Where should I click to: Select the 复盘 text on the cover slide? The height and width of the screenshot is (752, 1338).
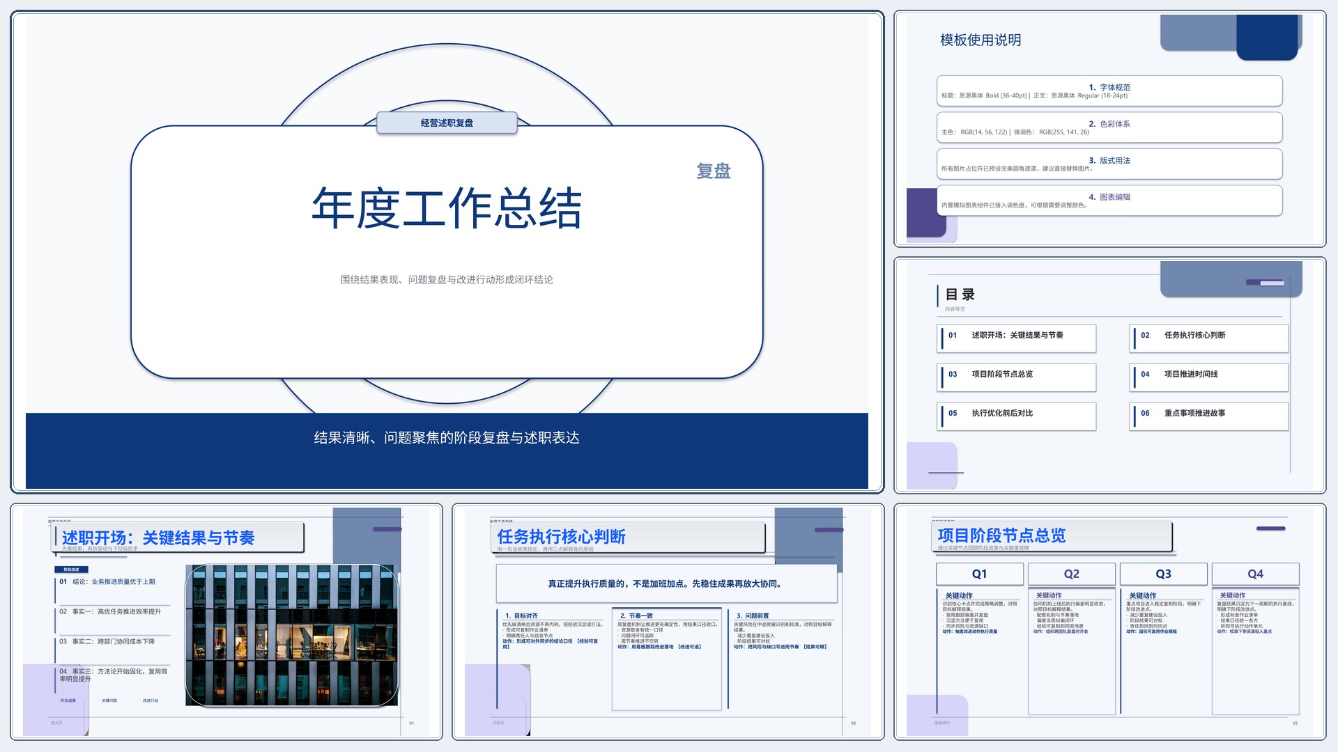[714, 171]
